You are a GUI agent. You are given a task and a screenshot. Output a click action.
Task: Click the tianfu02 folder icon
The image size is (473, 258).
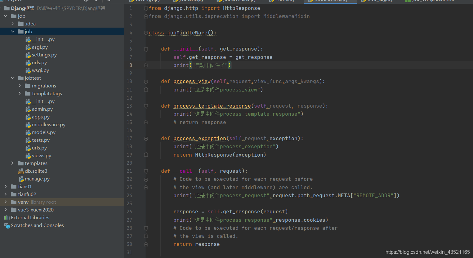(x=14, y=194)
